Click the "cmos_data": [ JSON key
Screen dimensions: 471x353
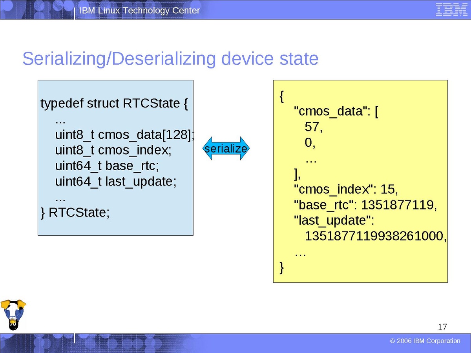pyautogui.click(x=336, y=112)
